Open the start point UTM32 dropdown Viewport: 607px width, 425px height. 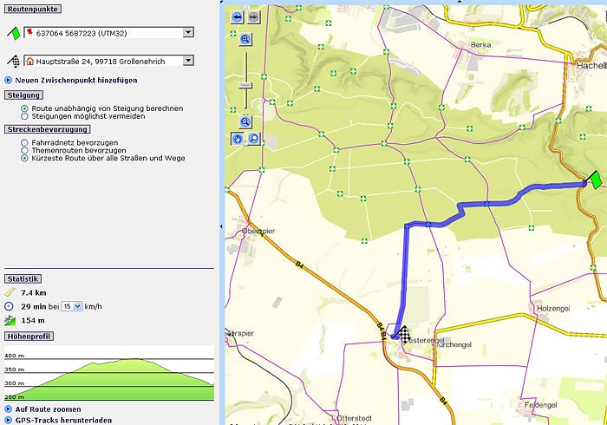point(188,32)
